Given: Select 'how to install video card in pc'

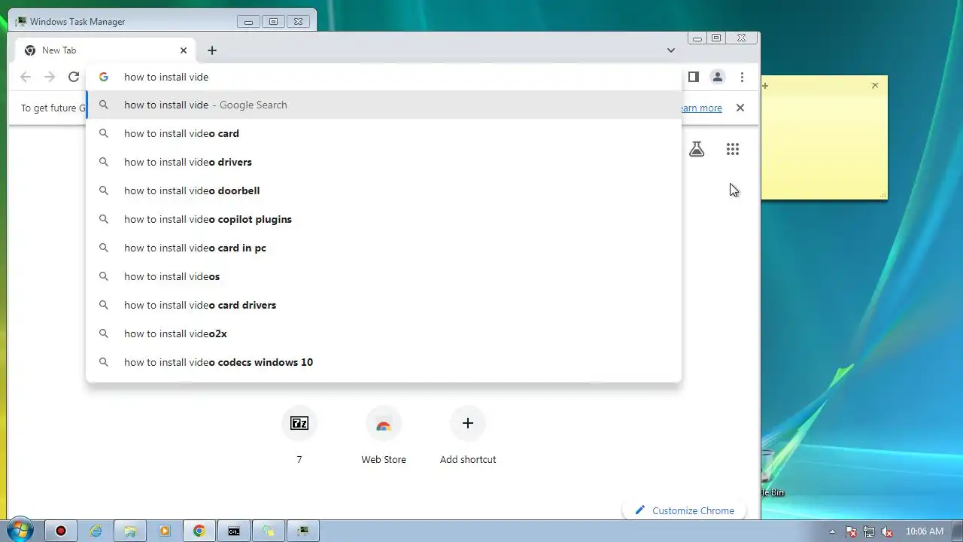Looking at the screenshot, I should point(384,248).
